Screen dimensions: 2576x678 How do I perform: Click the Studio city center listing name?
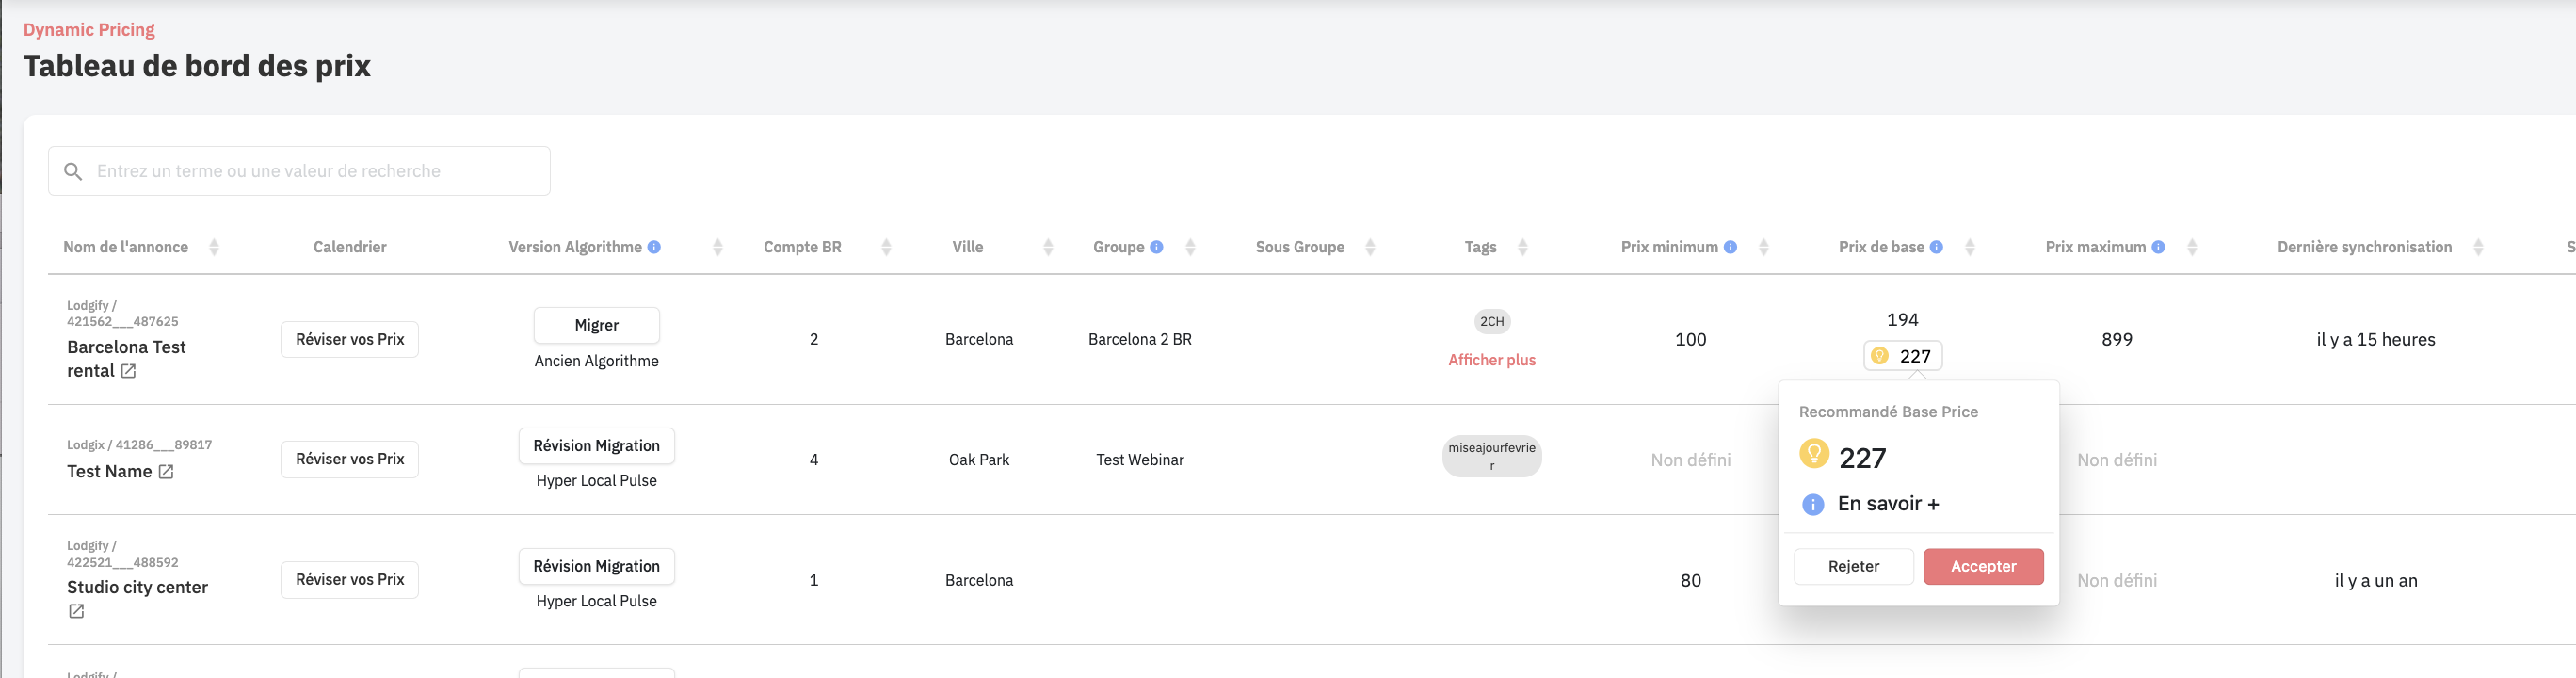click(x=137, y=587)
